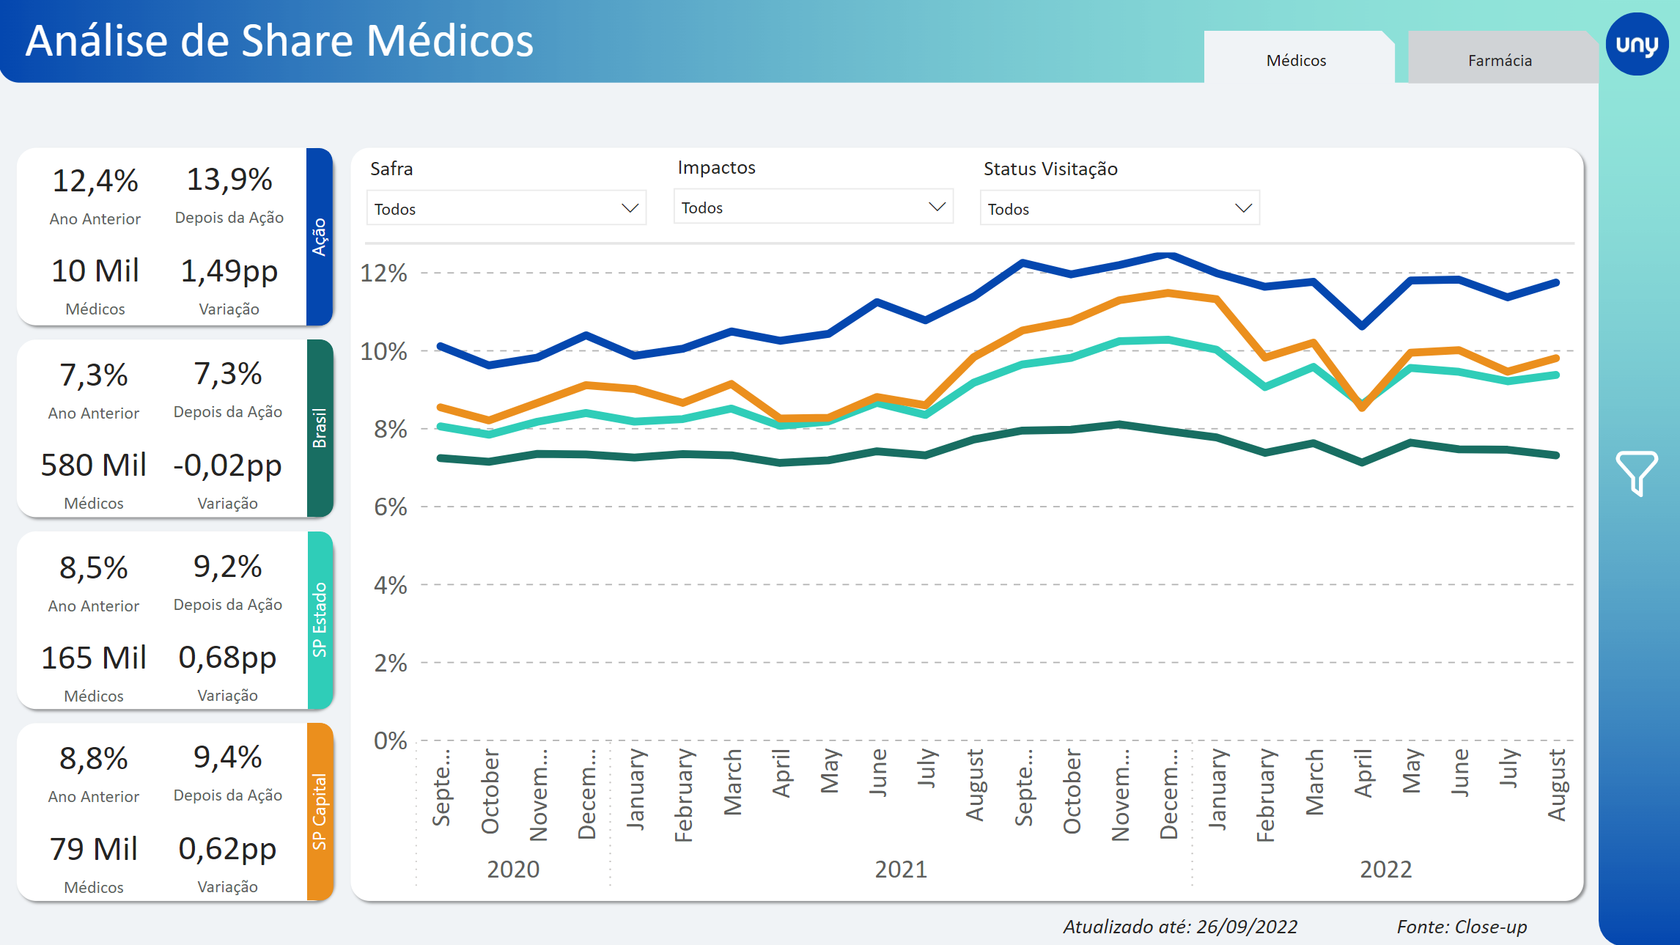This screenshot has width=1680, height=945.
Task: Select the teal SP Estado label
Action: [320, 619]
